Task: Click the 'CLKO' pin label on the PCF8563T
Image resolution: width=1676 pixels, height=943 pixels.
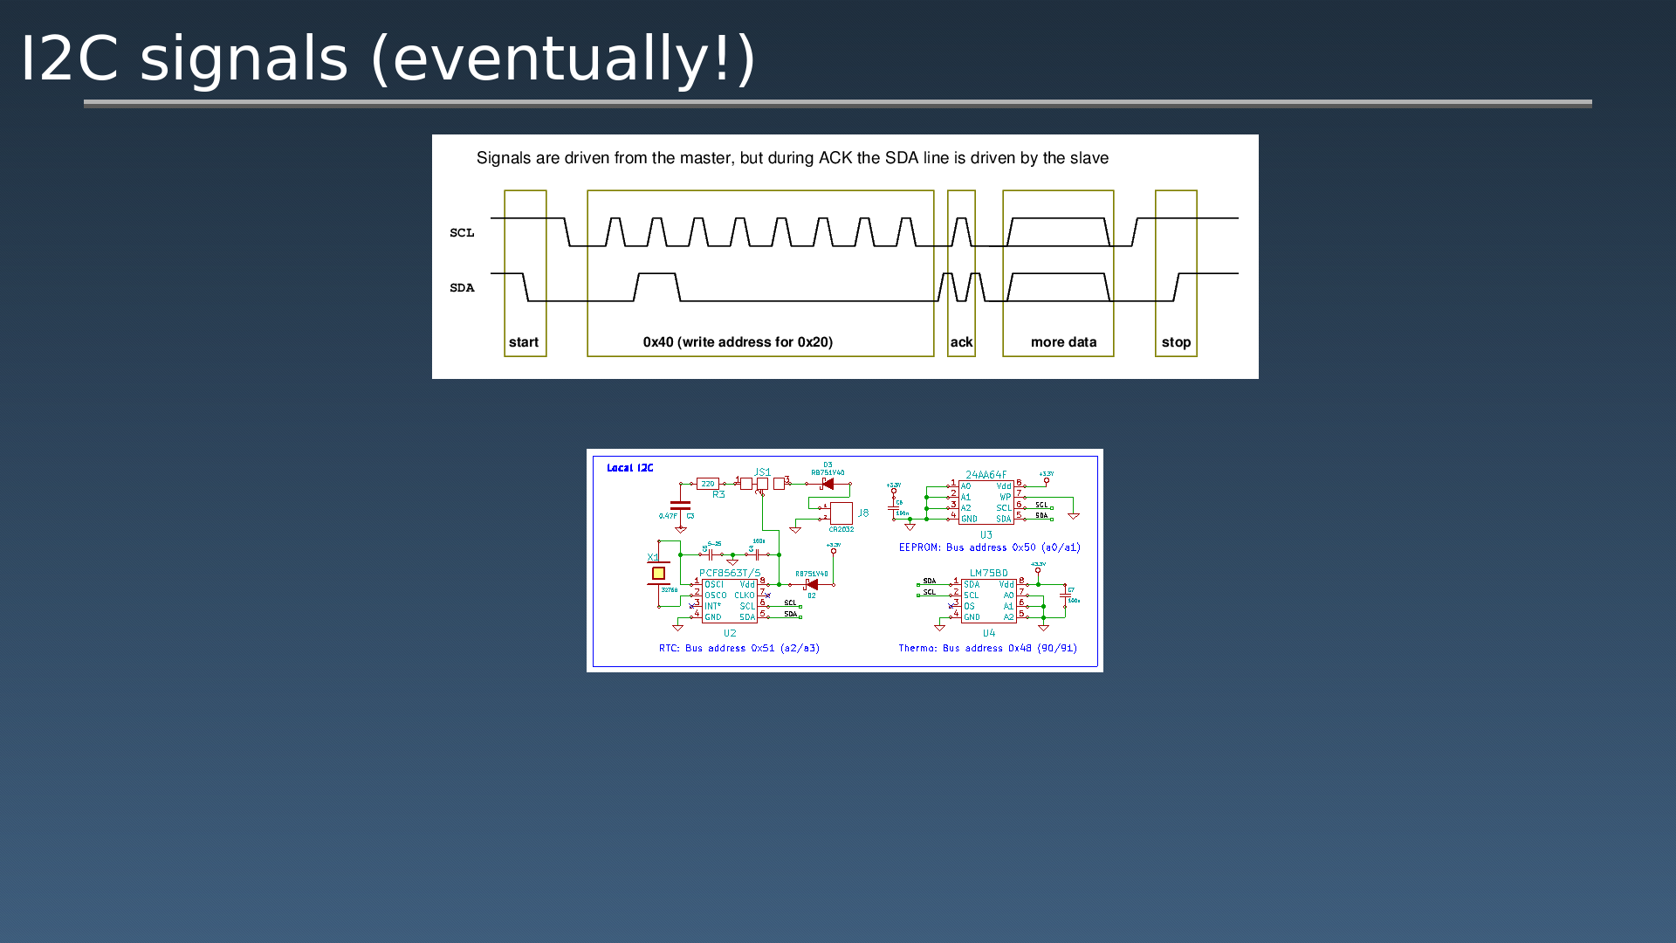Action: (744, 595)
